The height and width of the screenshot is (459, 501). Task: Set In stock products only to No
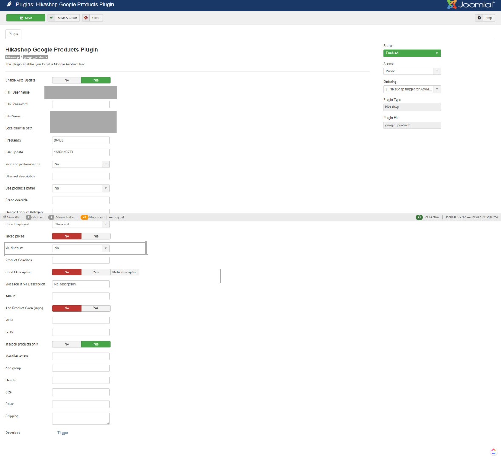(67, 344)
